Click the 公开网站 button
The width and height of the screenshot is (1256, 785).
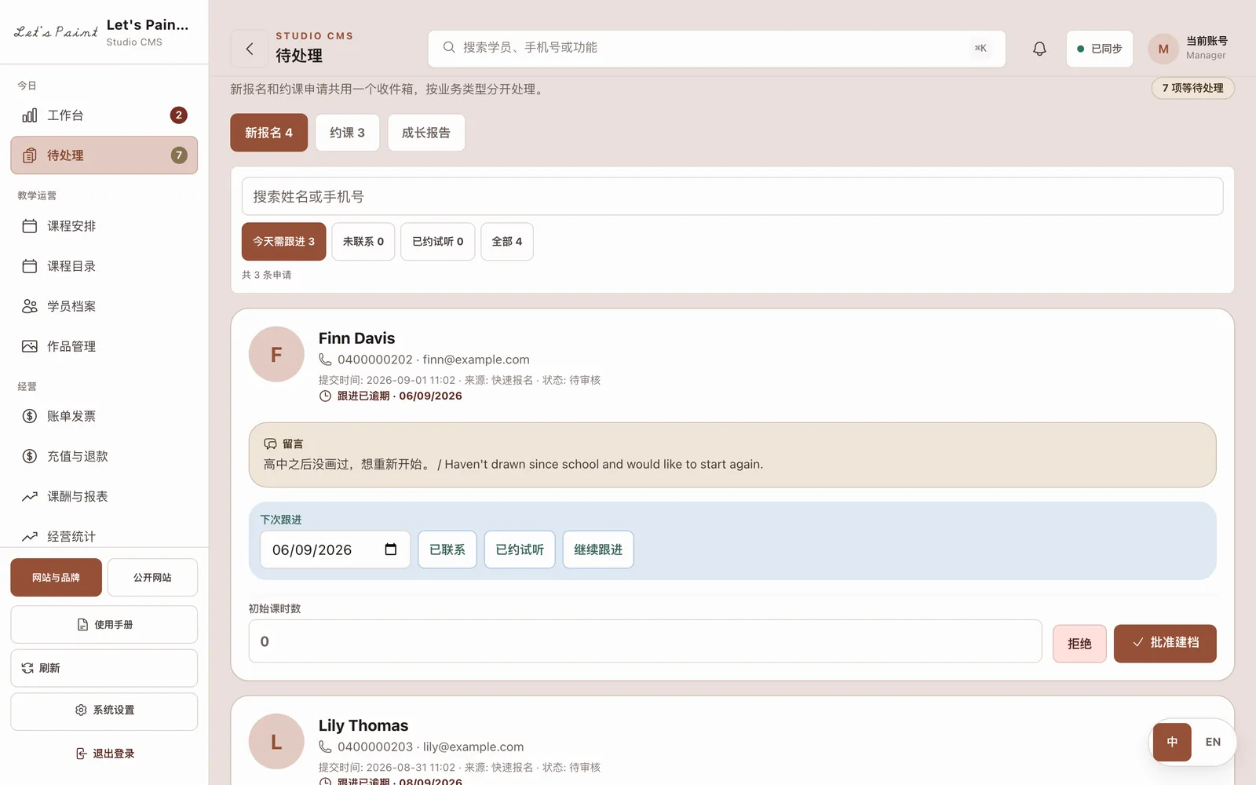152,578
